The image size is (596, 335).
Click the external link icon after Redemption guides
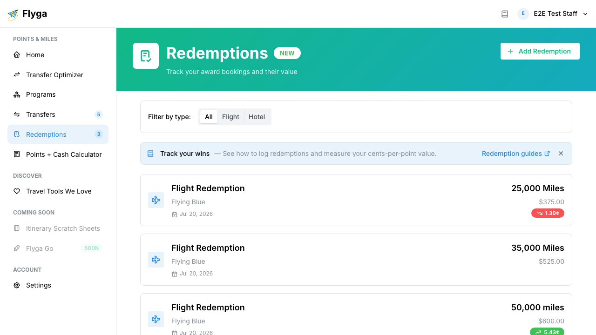pos(547,154)
